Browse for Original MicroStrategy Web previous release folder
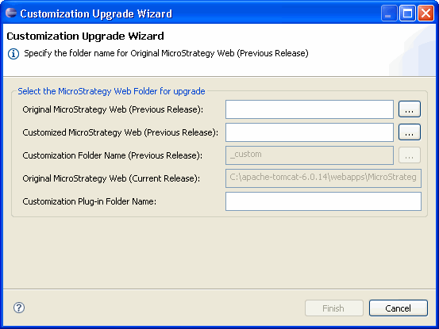Screen dimensions: 439x329 tap(410, 109)
